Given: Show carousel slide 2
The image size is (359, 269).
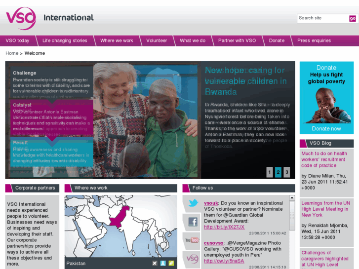Looking at the screenshot, I should [x=278, y=172].
